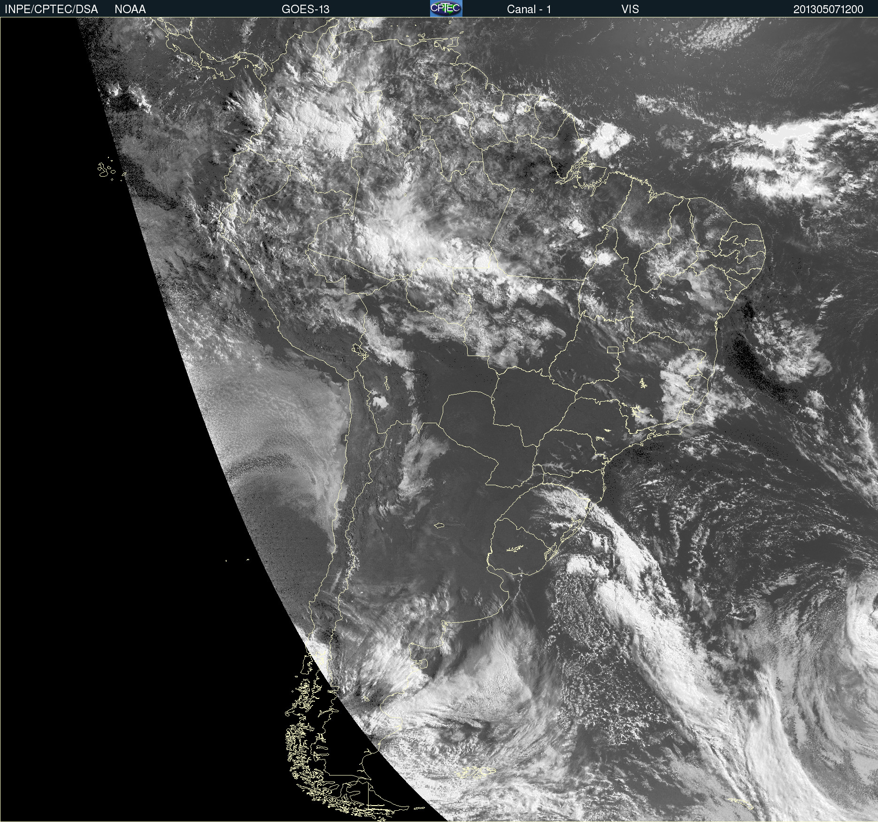The height and width of the screenshot is (822, 878).
Task: Select the Canal - 1 label
Action: pyautogui.click(x=529, y=9)
